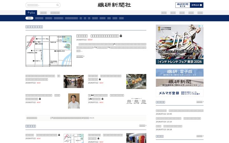229x143 pixels.
Task: Open the India Trend Fair 2026 ad banner
Action: click(x=180, y=44)
